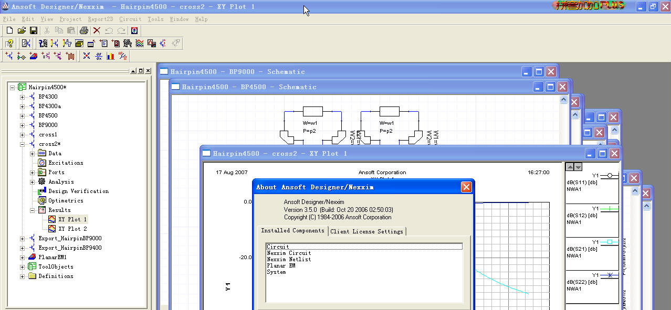Viewport: 671px width, 310px height.
Task: Expand the cross1 design node
Action: pos(22,135)
